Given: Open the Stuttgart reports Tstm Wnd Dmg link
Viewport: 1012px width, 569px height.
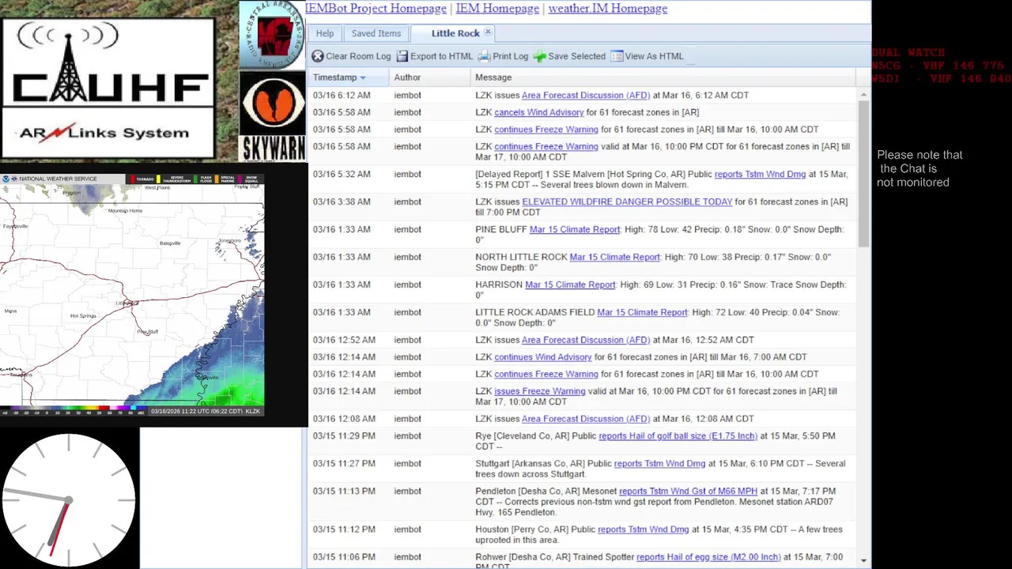Looking at the screenshot, I should pos(659,464).
